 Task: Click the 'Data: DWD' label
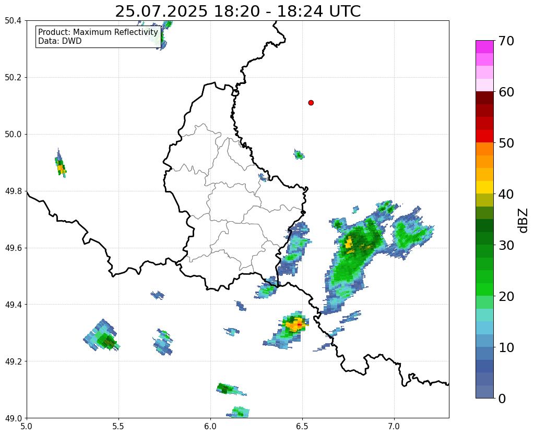pos(60,41)
